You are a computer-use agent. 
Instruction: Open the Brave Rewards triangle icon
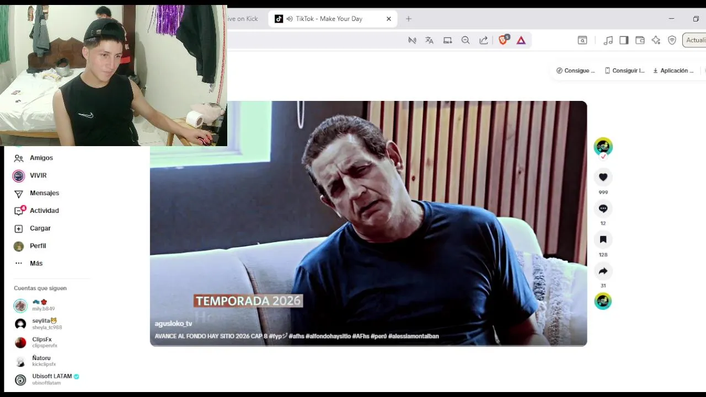(521, 40)
